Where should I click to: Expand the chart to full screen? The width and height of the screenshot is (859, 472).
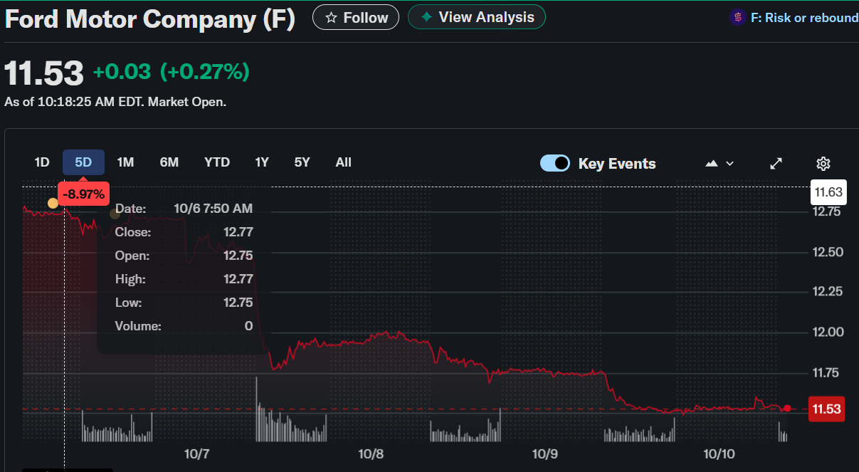[x=776, y=164]
